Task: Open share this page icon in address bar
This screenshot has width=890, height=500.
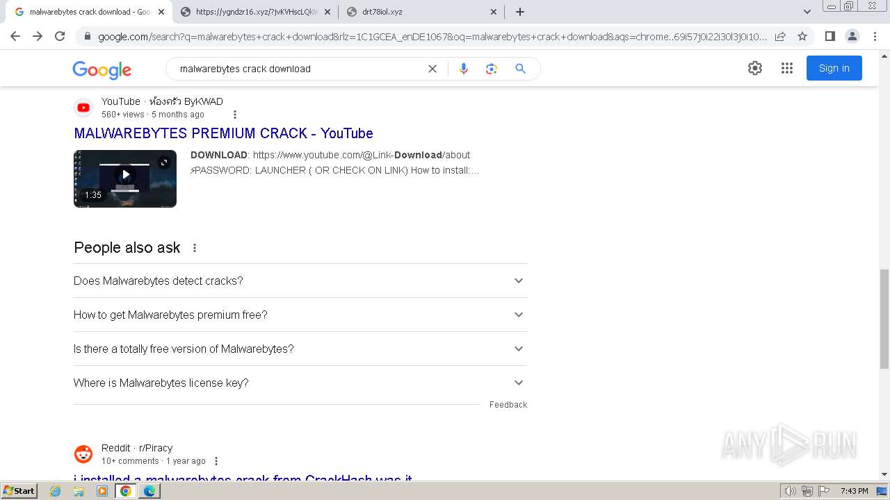Action: click(x=780, y=36)
